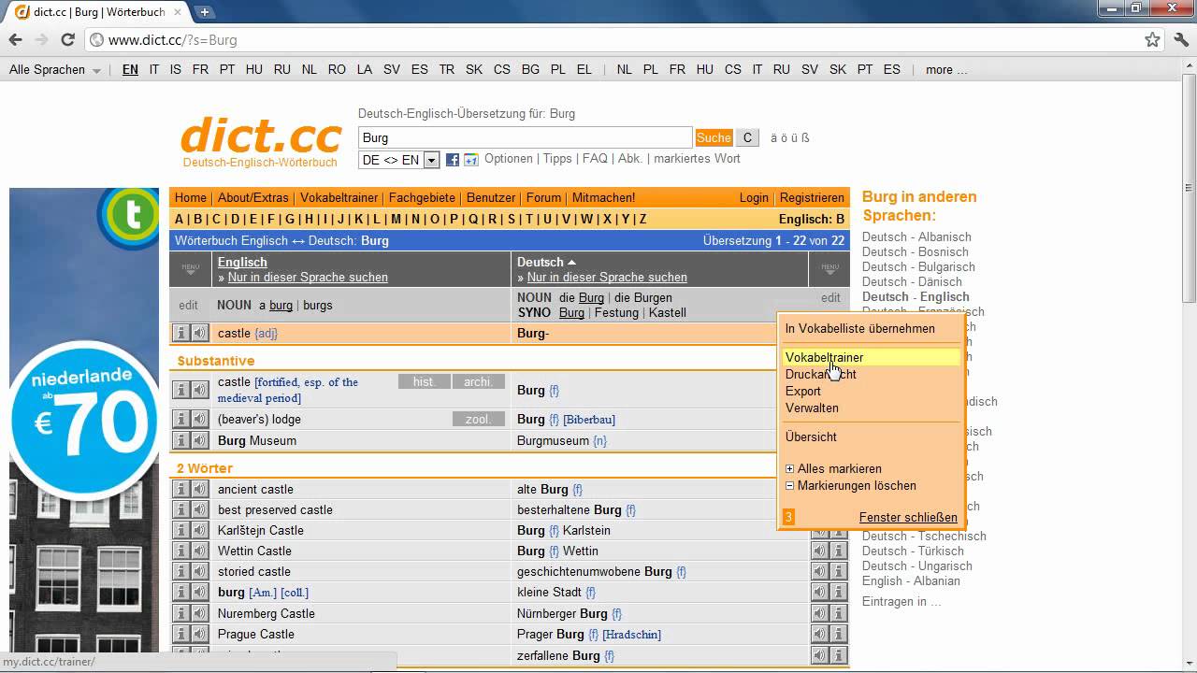Screen dimensions: 1197x673
Task: Click the search field containing 'Burg'
Action: pos(525,137)
